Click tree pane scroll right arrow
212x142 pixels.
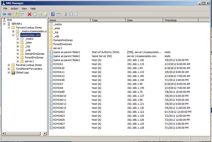tap(45, 133)
